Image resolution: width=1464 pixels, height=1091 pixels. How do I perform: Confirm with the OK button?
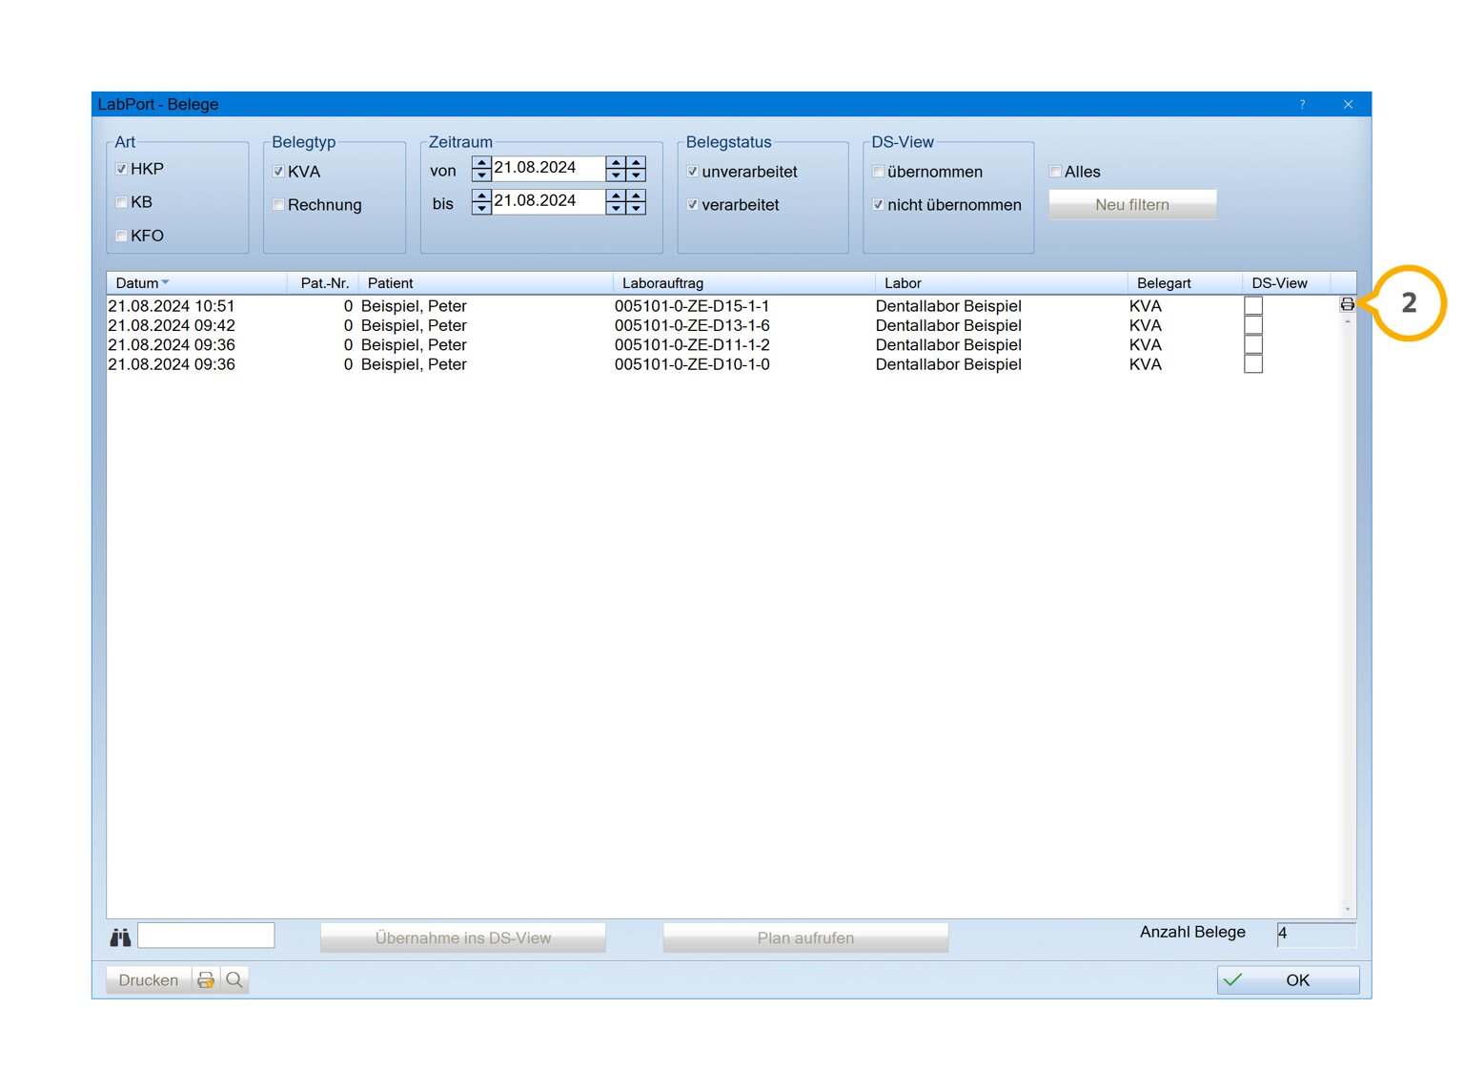coord(1288,979)
